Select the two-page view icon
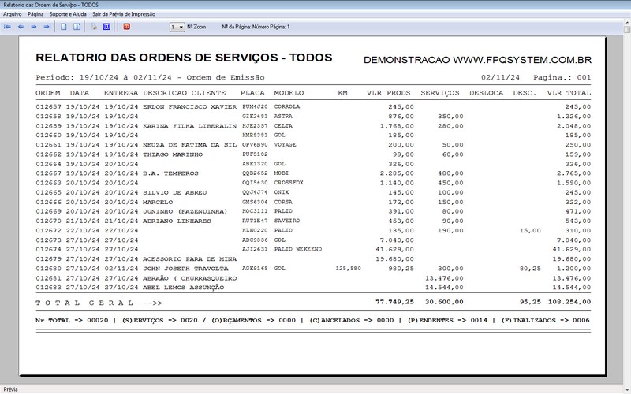The image size is (631, 394). click(77, 27)
